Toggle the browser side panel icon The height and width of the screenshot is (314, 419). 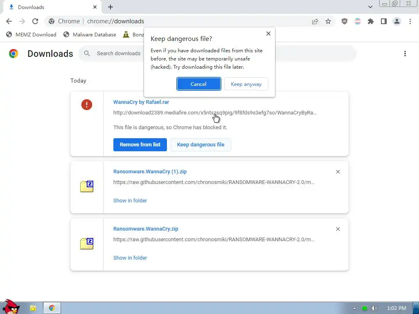pyautogui.click(x=384, y=21)
